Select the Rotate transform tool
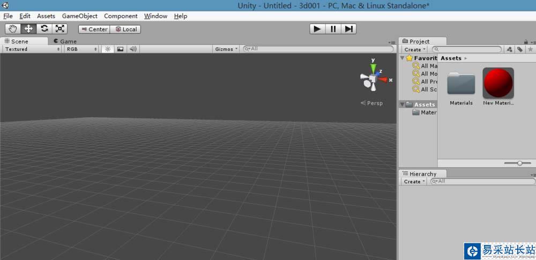 (x=44, y=29)
